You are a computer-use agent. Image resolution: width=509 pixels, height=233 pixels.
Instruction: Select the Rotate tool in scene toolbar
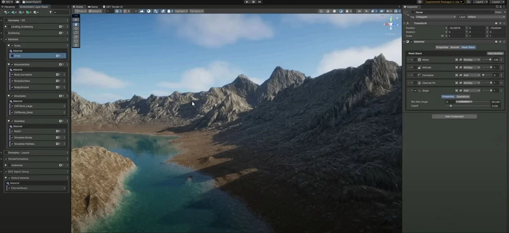[x=76, y=33]
